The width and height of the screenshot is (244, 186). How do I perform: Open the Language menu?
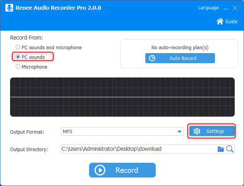[x=208, y=8]
